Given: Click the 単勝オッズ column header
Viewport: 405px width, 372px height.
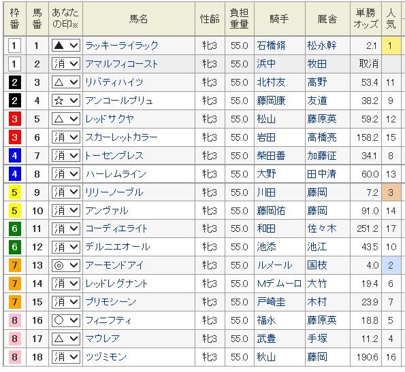Looking at the screenshot, I should coord(366,18).
